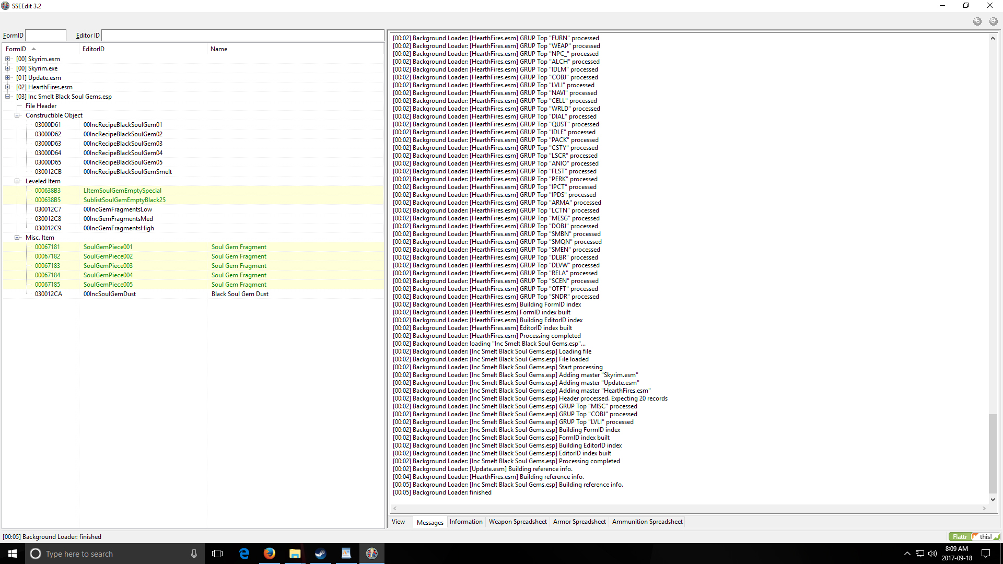
Task: Open Firefox from the taskbar
Action: pyautogui.click(x=269, y=554)
